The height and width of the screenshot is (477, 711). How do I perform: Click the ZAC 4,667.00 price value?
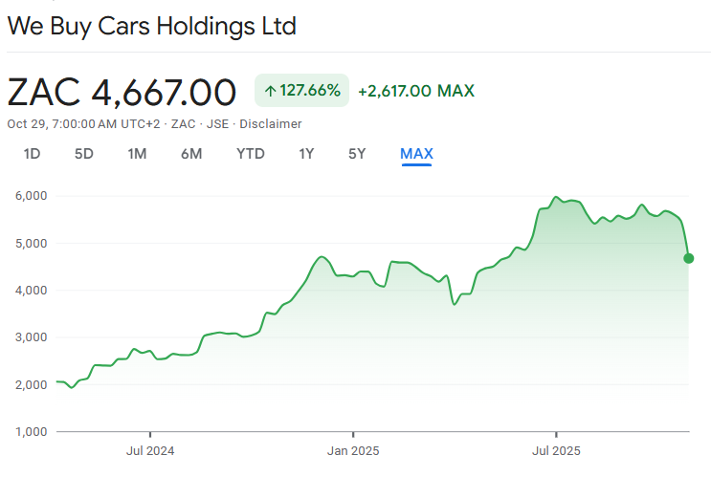tap(122, 92)
